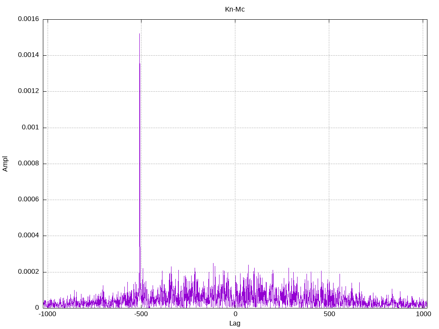Click the Lag x-axis label
Screen dimensions: 439x329
click(235, 323)
